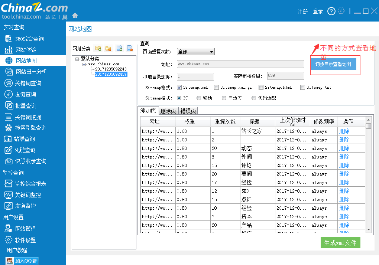Viewport: 379px width, 265px height.
Task: Open 死链查询 sidebar item
Action: coord(20,150)
